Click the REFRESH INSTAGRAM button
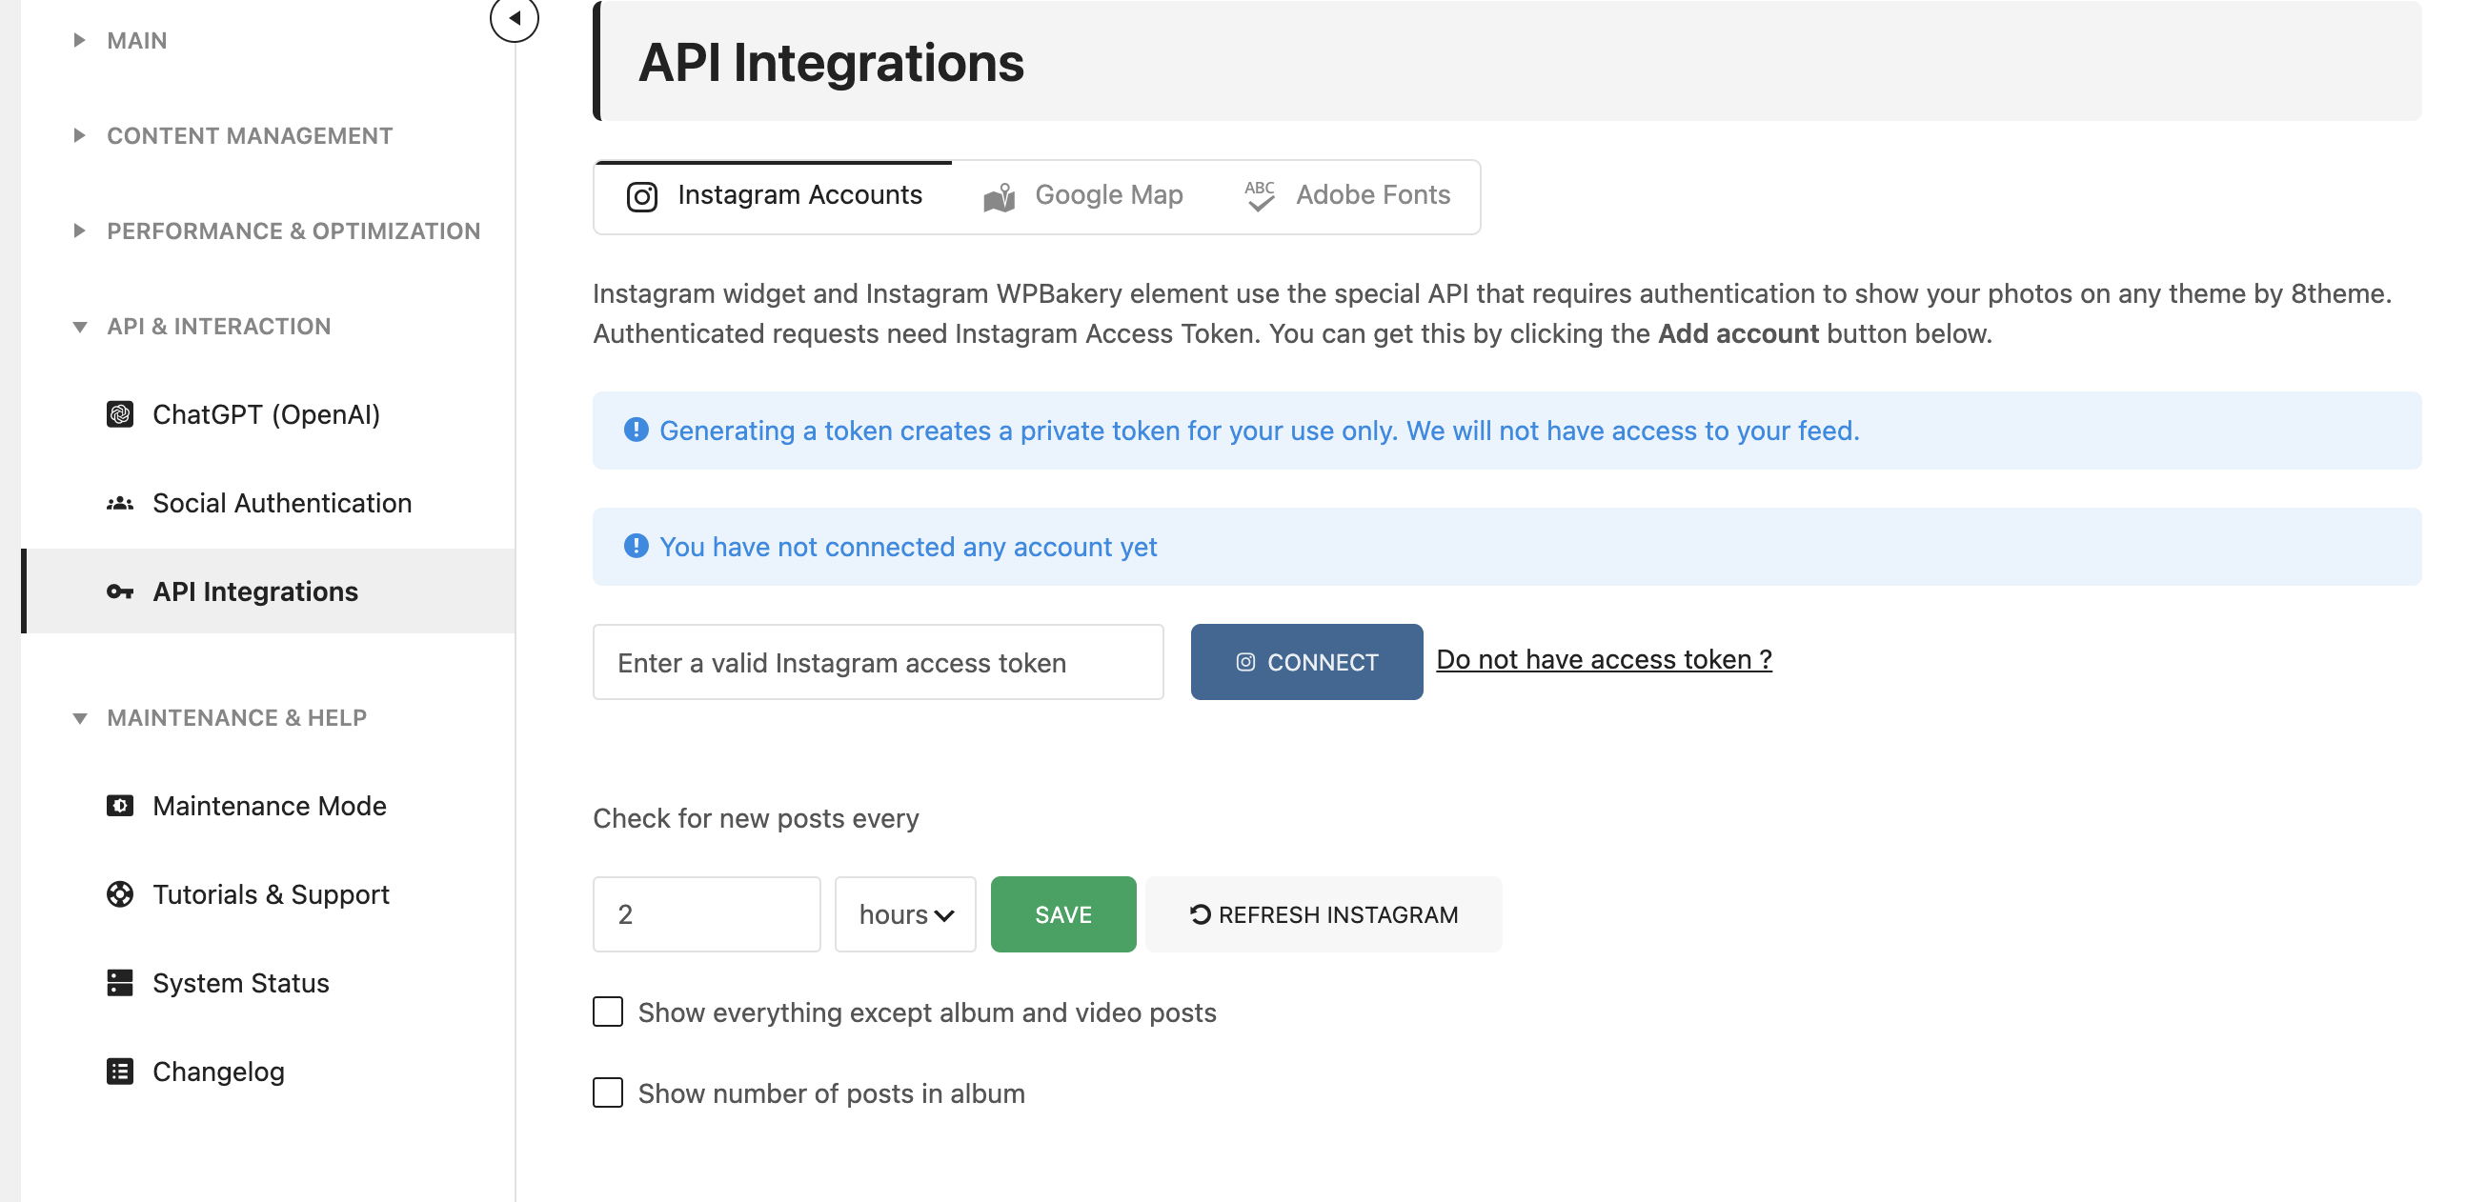2466x1202 pixels. (1323, 914)
